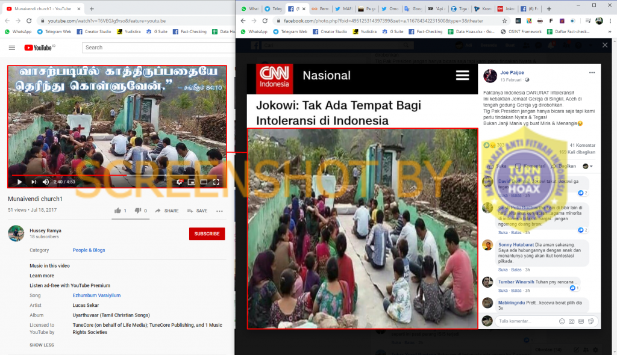
Task: Open Creator Studio bookmark in Facebook window
Action: coord(330,31)
